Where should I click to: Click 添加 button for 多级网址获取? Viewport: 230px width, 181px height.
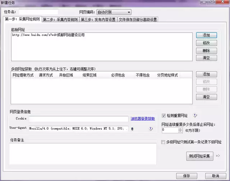[x=206, y=74]
